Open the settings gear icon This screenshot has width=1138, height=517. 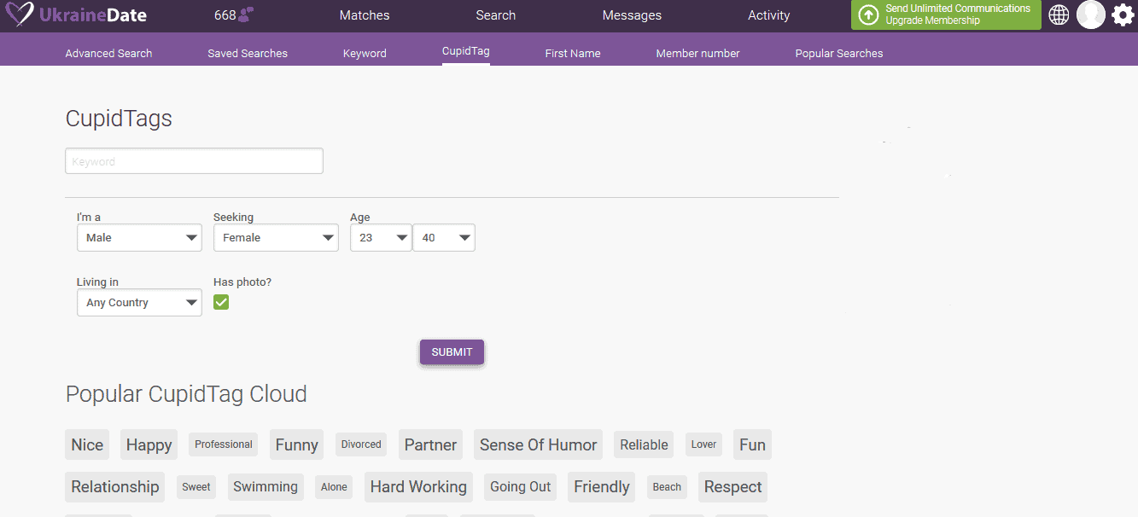pyautogui.click(x=1123, y=15)
